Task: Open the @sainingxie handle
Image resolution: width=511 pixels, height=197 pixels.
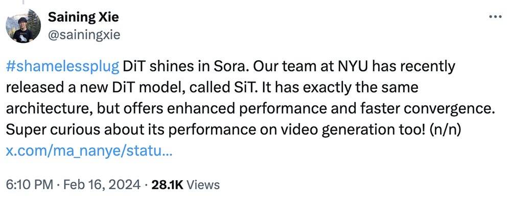Action: 84,35
